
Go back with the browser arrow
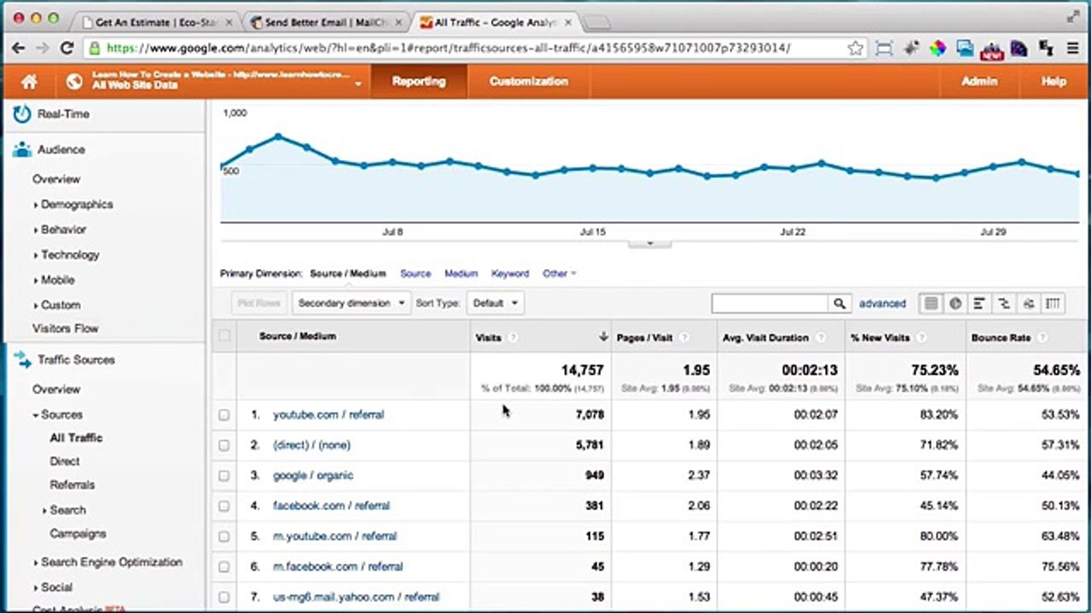coord(18,49)
